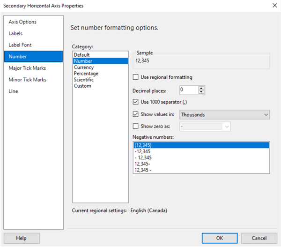The image size is (281, 247).
Task: Click the Decimal places input field
Action: click(188, 90)
